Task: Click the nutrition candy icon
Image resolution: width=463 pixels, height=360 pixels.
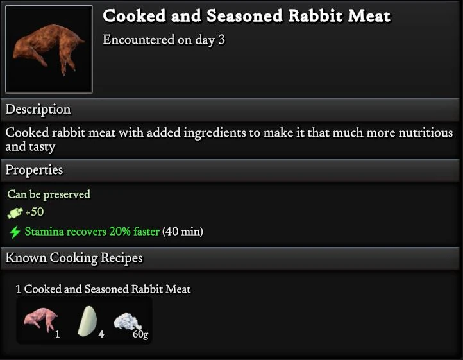Action: click(15, 212)
